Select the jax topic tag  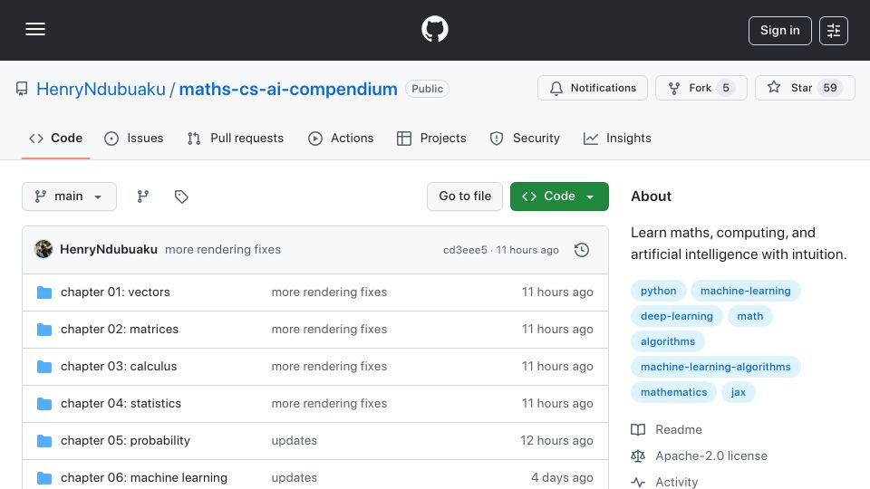[x=738, y=392]
